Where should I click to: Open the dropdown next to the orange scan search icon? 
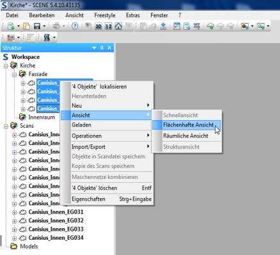pyautogui.click(x=253, y=26)
